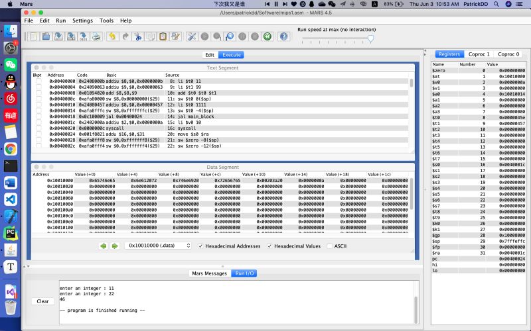Undo the last edit with the yellow arrow icon
The height and width of the screenshot is (331, 531).
(112, 36)
